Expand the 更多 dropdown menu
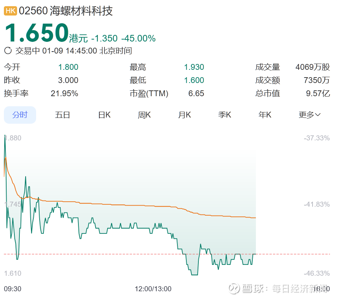 [x=309, y=115]
